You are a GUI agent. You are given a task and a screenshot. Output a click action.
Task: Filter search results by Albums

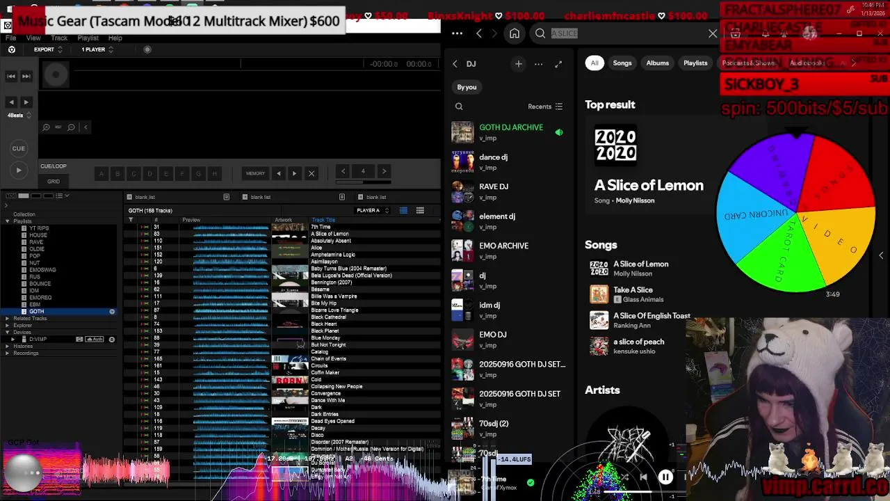click(657, 63)
